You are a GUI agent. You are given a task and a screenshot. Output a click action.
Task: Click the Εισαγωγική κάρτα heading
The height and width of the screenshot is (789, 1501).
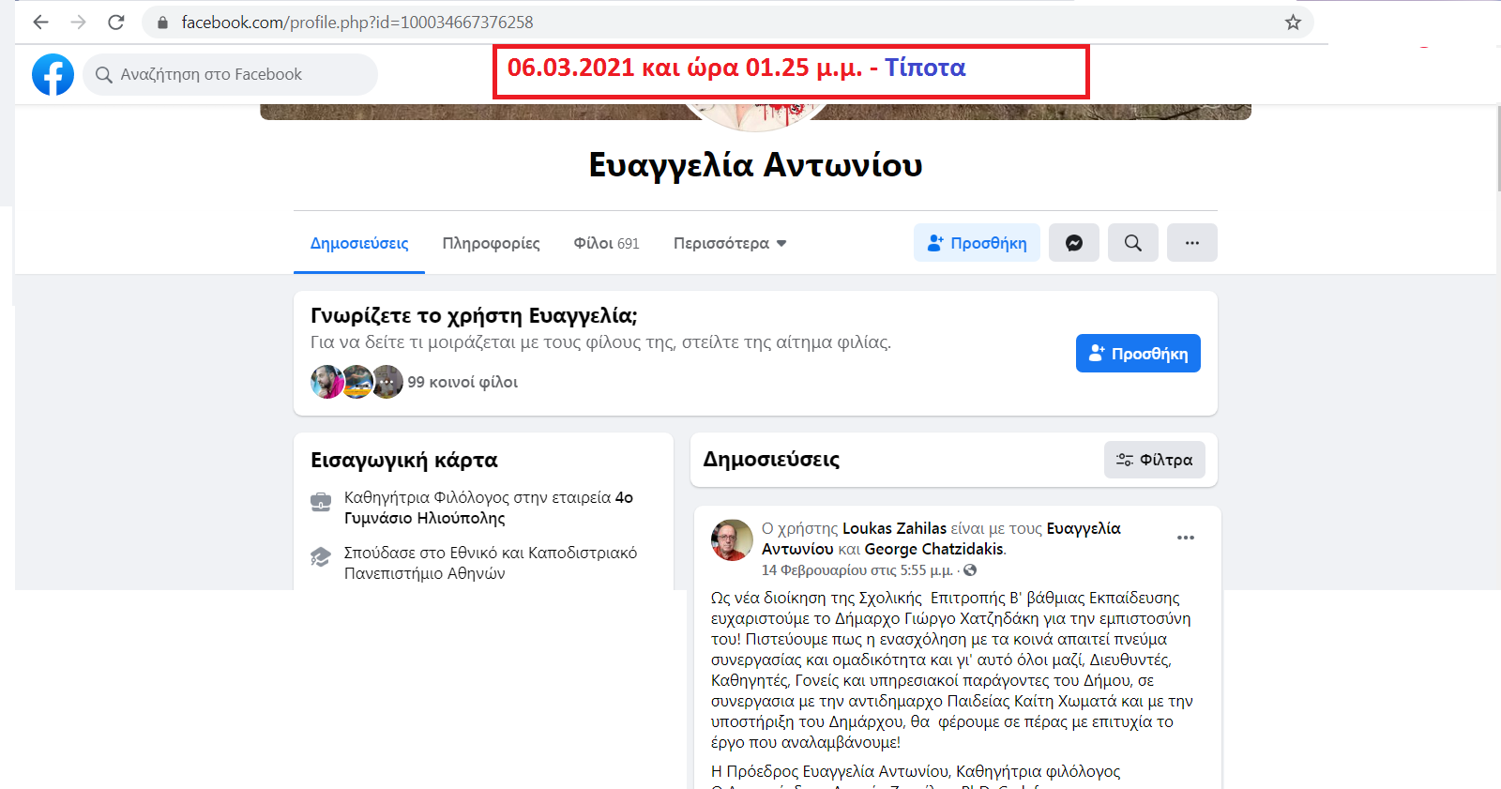pyautogui.click(x=404, y=460)
